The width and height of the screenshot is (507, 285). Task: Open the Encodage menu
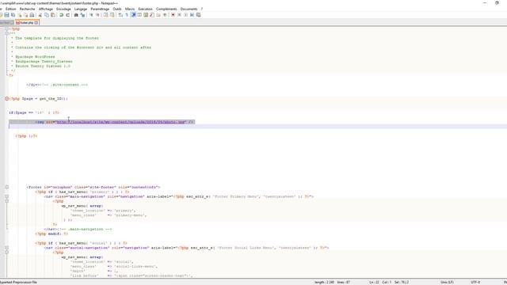(x=63, y=9)
